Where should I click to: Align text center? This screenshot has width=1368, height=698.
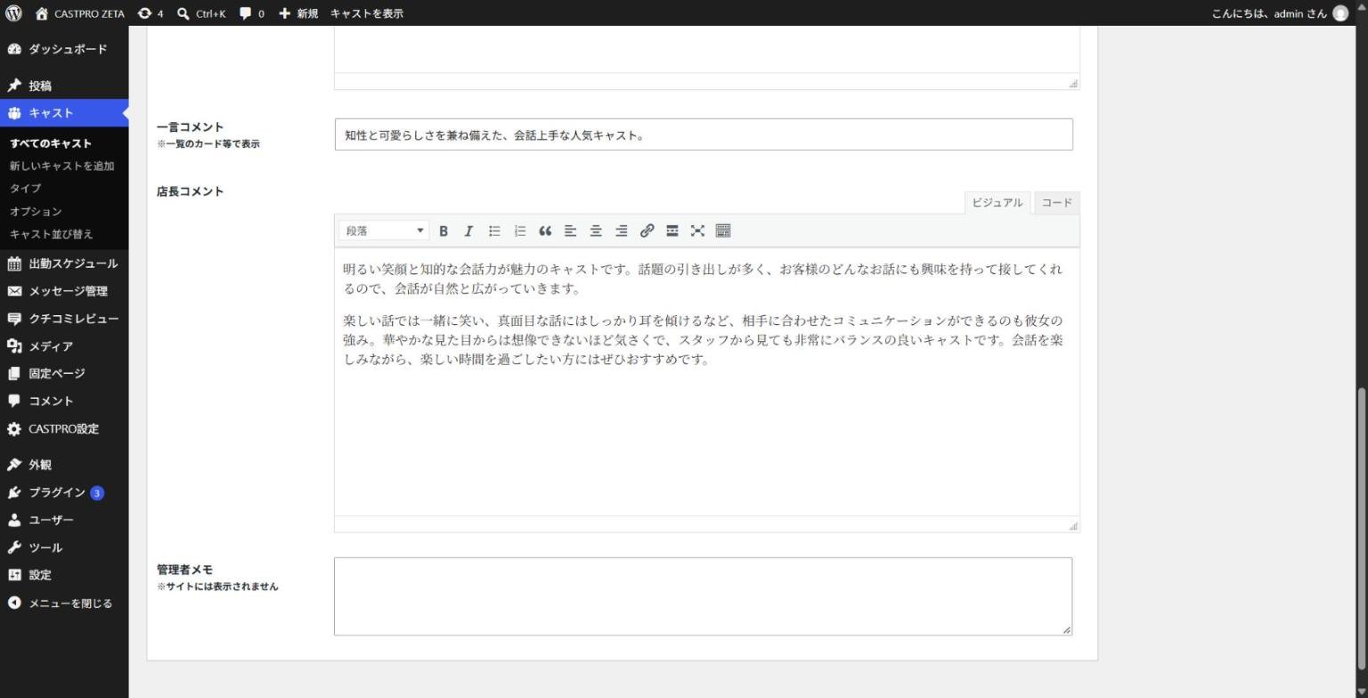[596, 231]
